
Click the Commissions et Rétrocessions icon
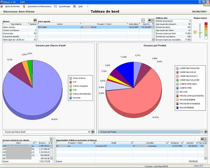[x=24, y=6]
